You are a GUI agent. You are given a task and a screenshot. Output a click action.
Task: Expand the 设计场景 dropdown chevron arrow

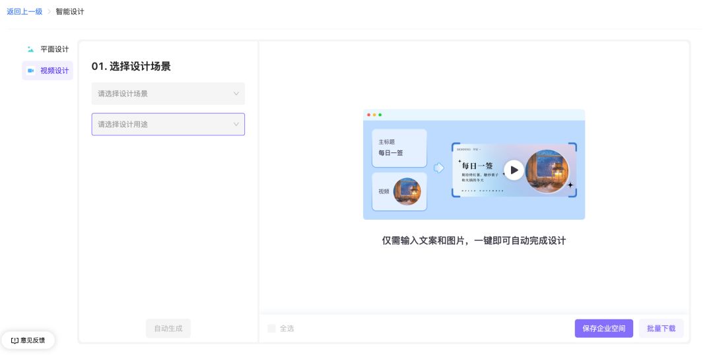tap(236, 94)
